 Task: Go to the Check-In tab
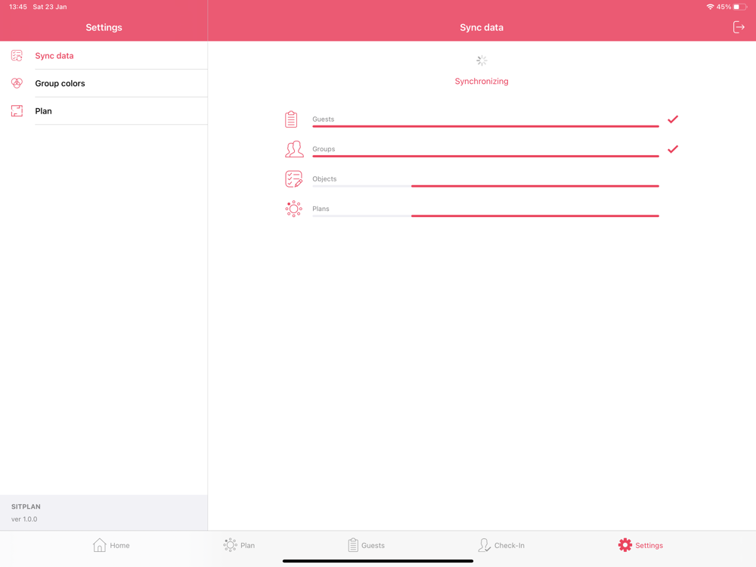pos(501,545)
